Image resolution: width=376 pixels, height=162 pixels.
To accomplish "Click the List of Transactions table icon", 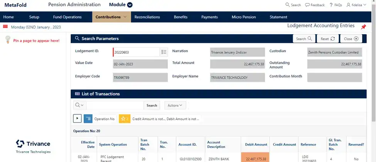I will tap(77, 94).
